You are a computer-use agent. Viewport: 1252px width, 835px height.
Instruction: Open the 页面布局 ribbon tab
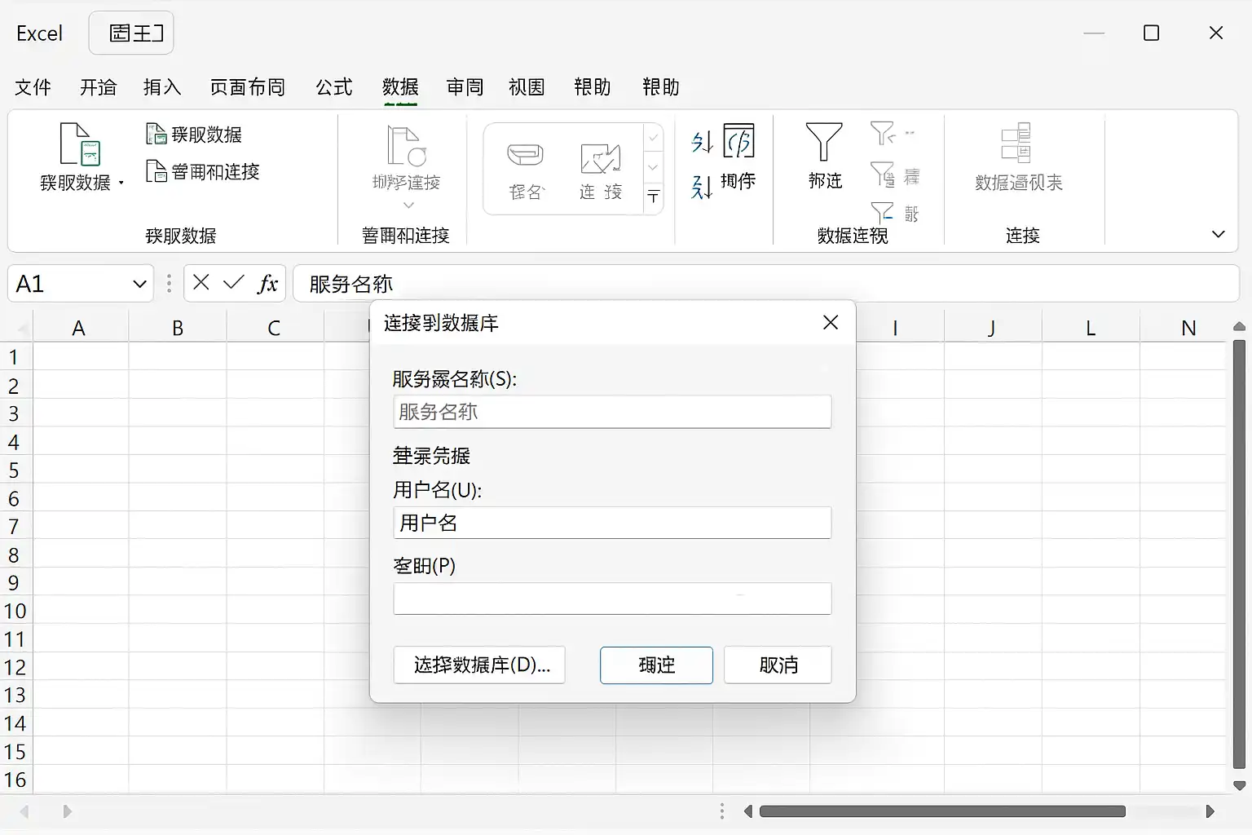[x=248, y=86]
